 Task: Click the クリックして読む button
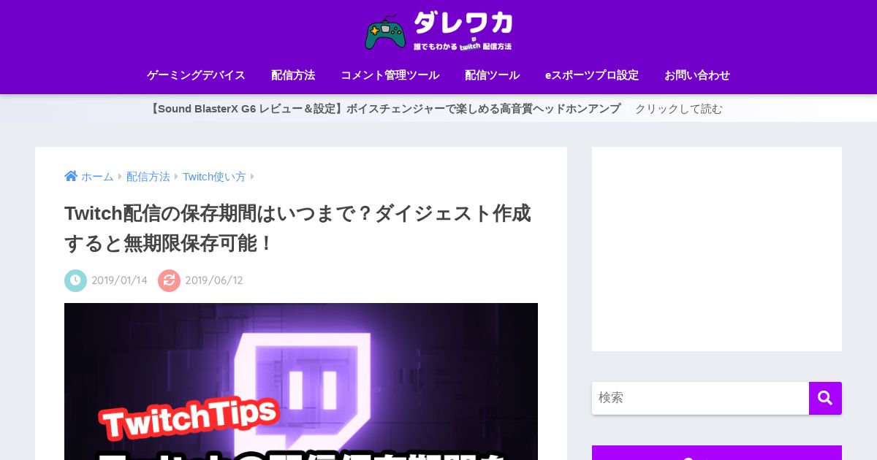(678, 109)
